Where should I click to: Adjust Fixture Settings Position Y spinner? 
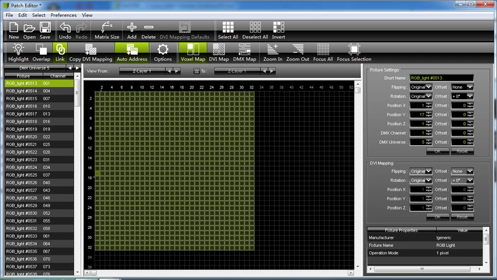tap(429, 115)
